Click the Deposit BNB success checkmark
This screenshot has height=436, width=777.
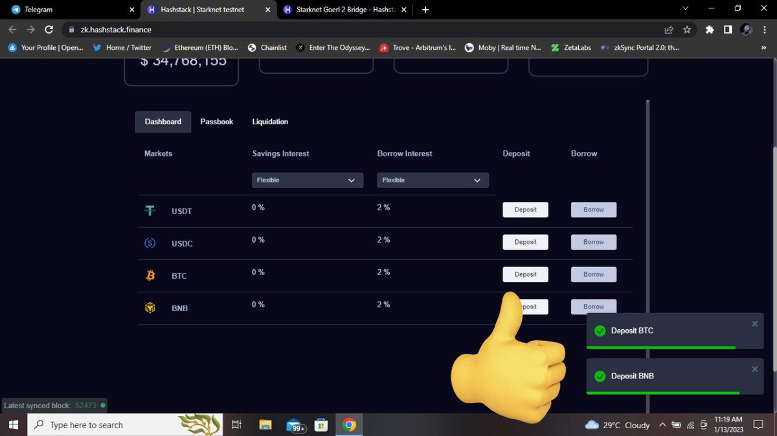pos(600,376)
